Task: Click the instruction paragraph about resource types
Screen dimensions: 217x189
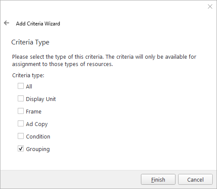Action: (x=104, y=60)
